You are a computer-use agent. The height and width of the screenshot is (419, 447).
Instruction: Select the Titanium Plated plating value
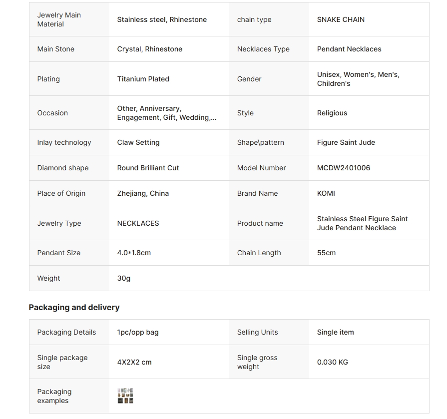[143, 79]
